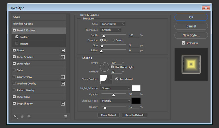Enable the Texture checkbox
This screenshot has height=128, width=219.
pos(17,44)
